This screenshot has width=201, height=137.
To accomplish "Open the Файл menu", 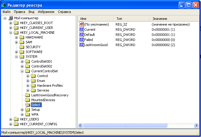I will [x=6, y=12].
